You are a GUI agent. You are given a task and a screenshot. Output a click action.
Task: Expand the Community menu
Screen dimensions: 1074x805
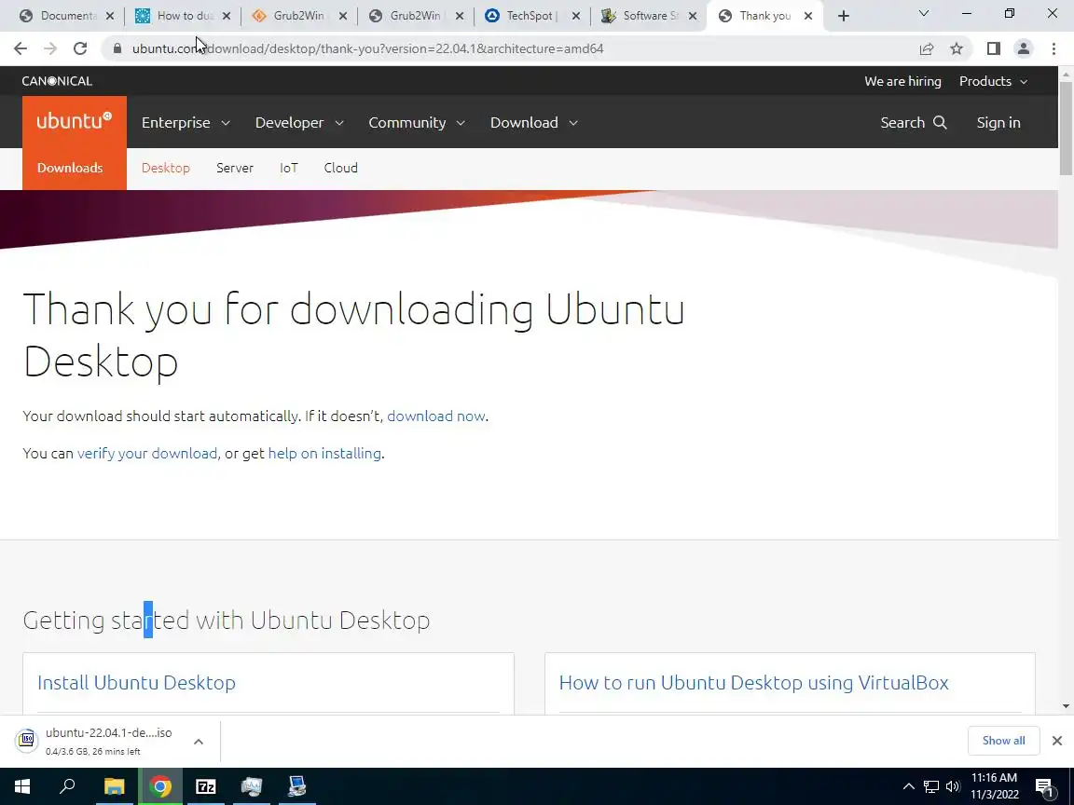pos(417,123)
